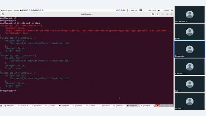Select muthukumar k participant tile
Screen dimensions: 206x116
[x=190, y=15]
